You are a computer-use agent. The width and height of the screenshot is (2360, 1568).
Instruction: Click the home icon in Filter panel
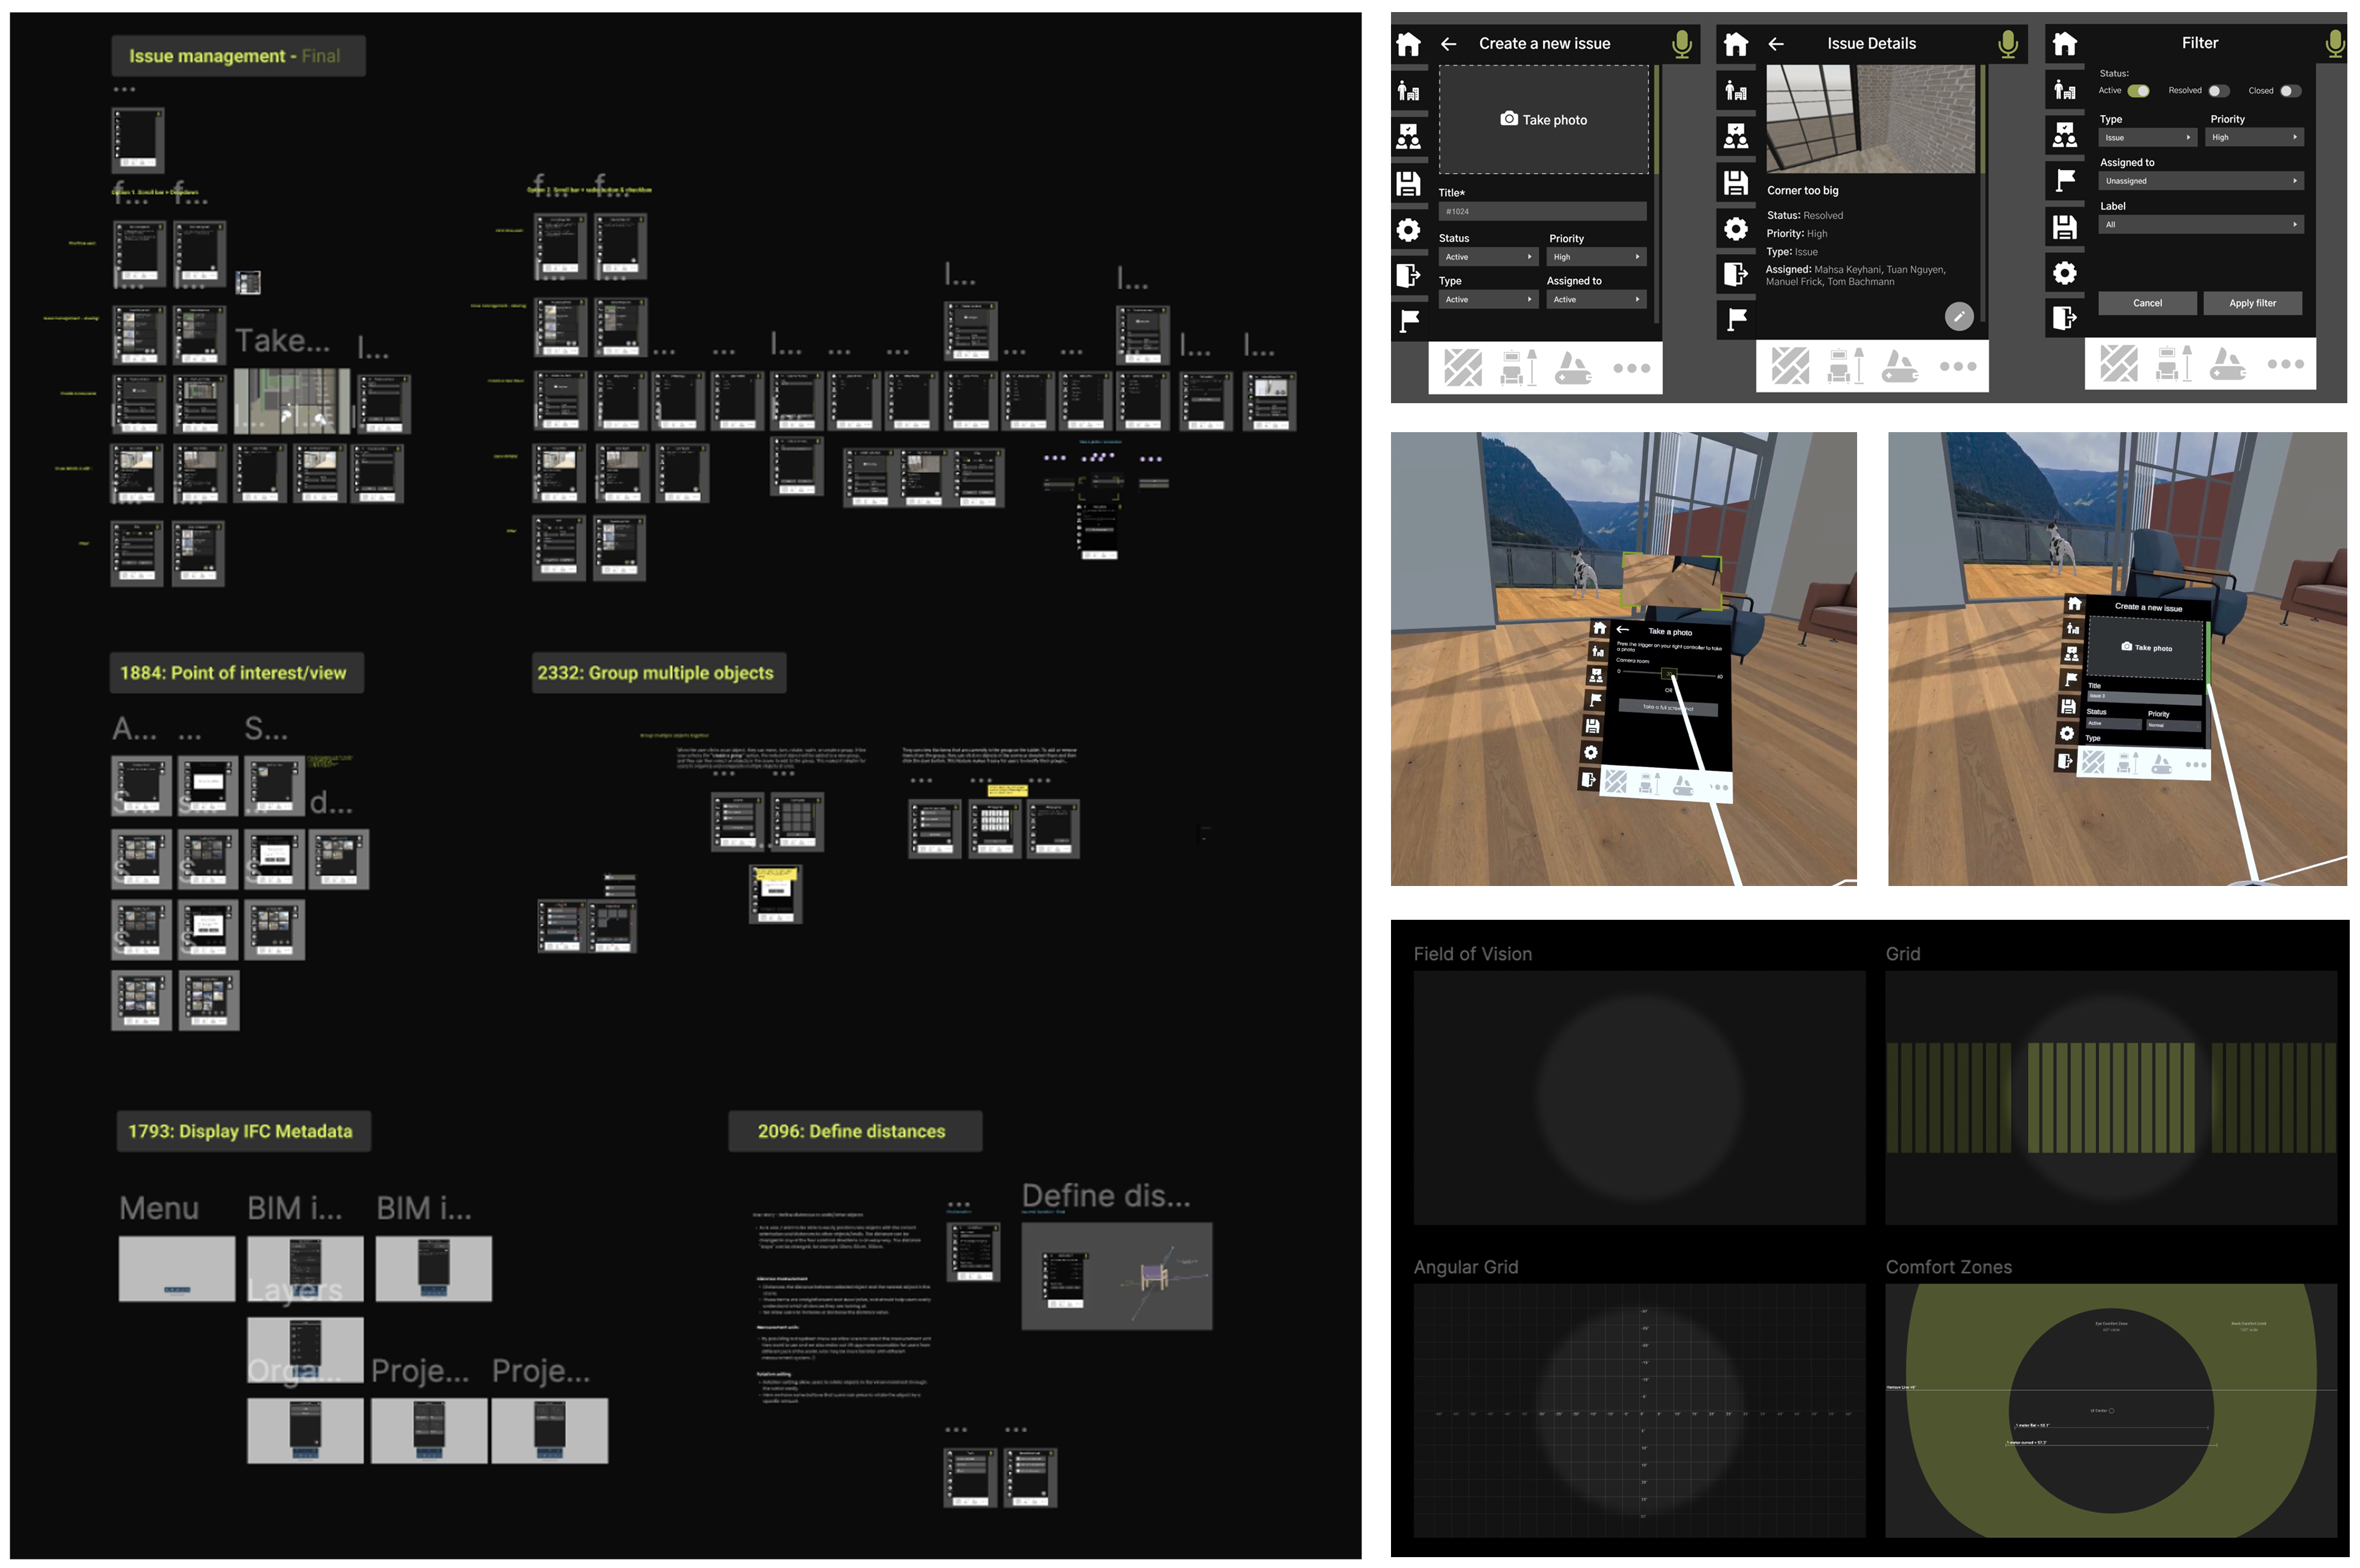pyautogui.click(x=2065, y=43)
